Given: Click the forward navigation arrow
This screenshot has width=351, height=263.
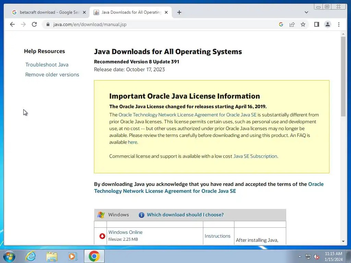Looking at the screenshot, I should click(x=23, y=24).
